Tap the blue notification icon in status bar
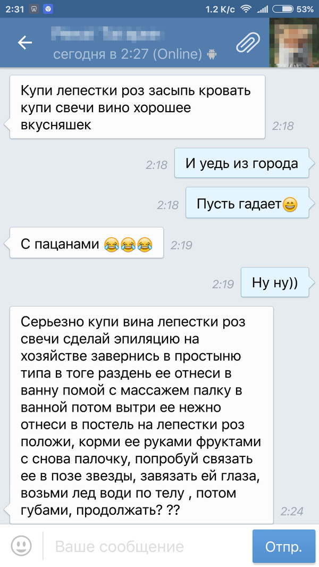This screenshot has height=567, width=319. point(48,9)
